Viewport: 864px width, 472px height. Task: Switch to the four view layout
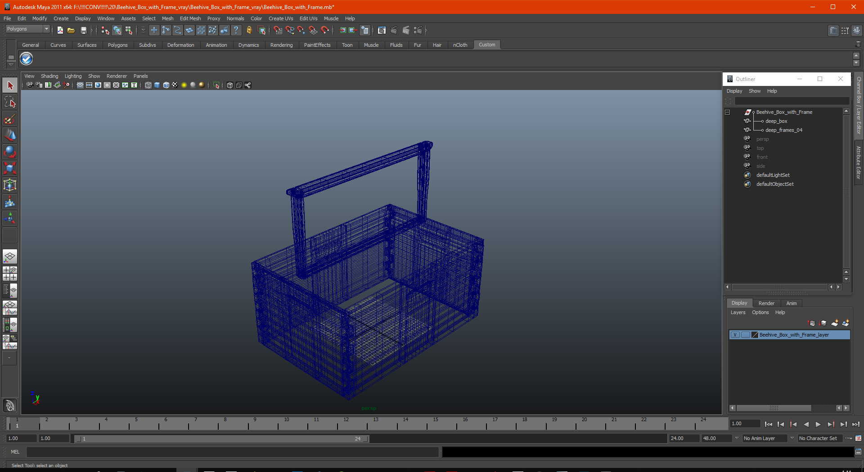tap(10, 274)
